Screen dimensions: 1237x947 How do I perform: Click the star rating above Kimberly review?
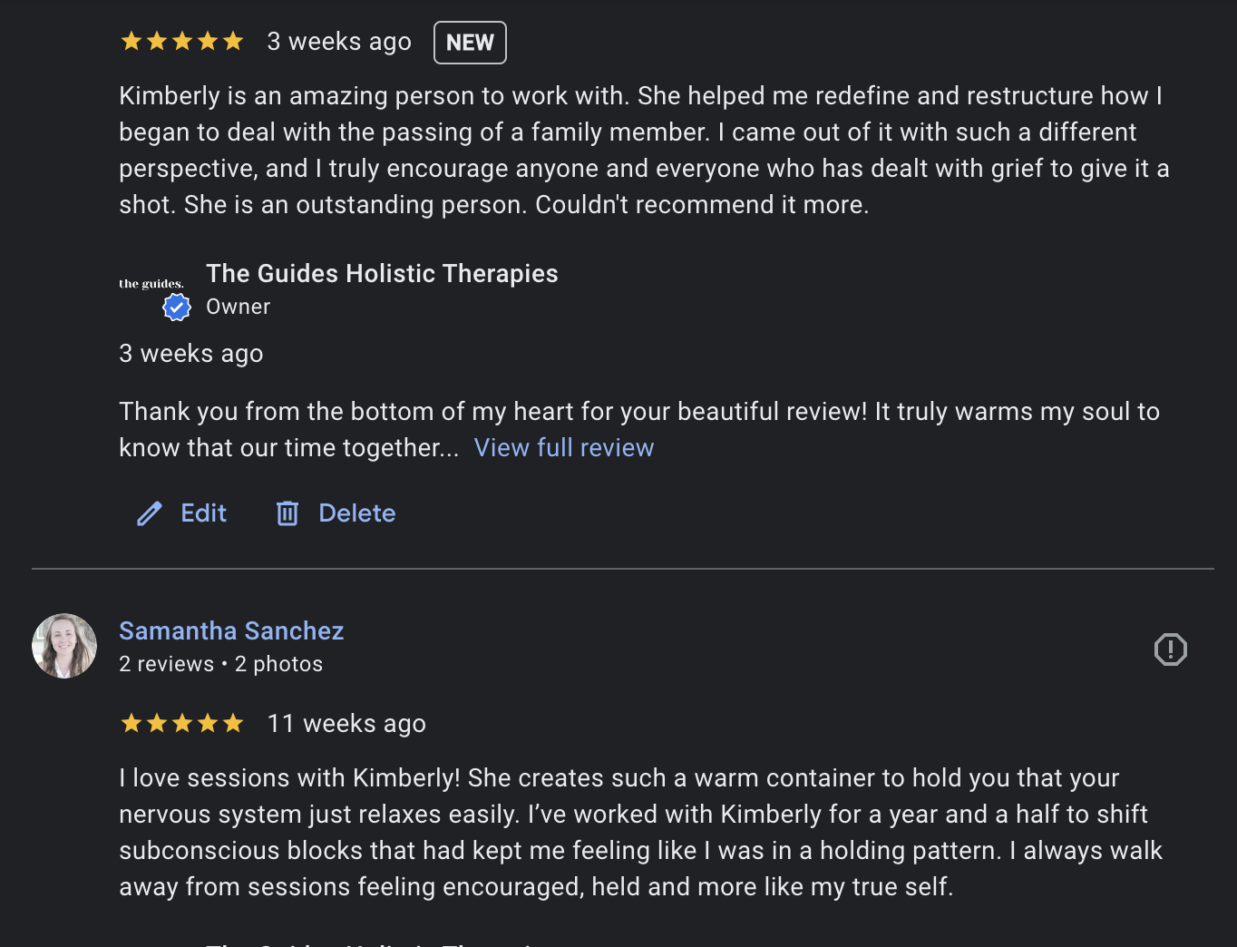coord(182,42)
